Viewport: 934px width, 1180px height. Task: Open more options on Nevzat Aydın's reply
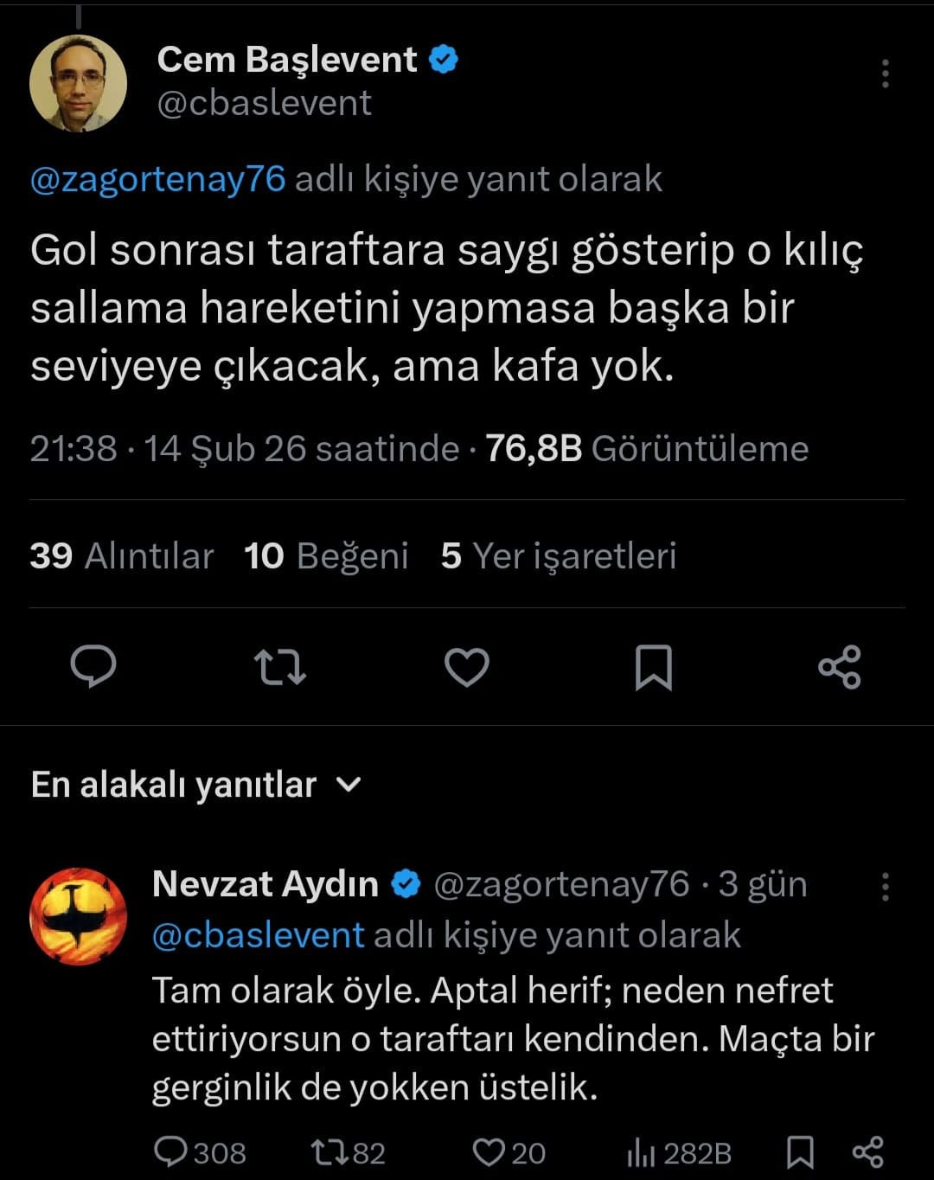(x=885, y=887)
